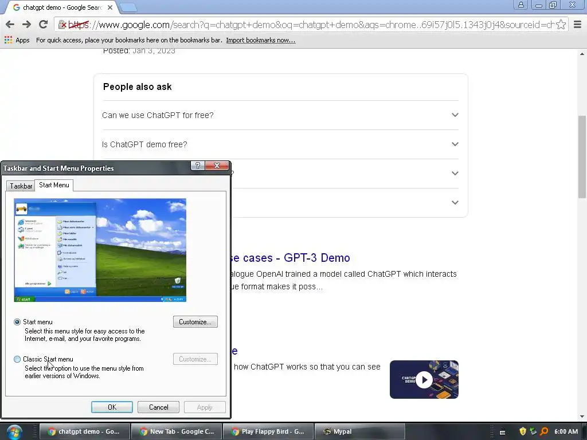This screenshot has height=440, width=587.
Task: Open the Windows Start orb
Action: point(14,431)
